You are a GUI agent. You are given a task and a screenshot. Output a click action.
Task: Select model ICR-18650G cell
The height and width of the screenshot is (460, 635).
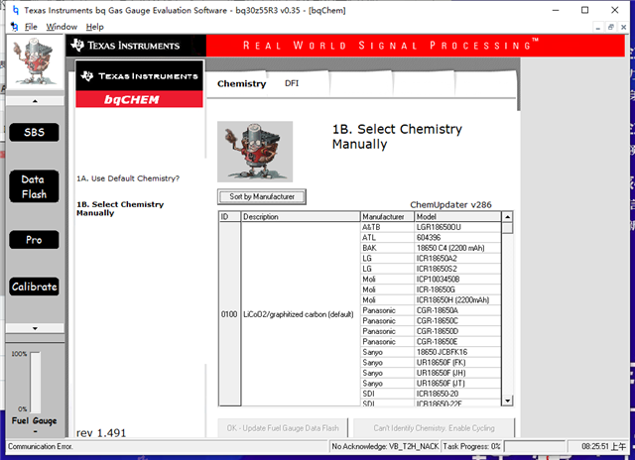point(458,289)
